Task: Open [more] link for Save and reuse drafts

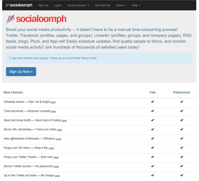Action: [x=64, y=121]
